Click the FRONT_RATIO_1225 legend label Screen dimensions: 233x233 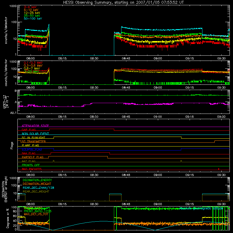pyautogui.click(x=38, y=211)
